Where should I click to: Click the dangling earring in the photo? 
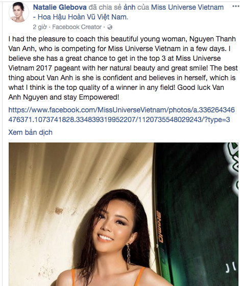129,257
